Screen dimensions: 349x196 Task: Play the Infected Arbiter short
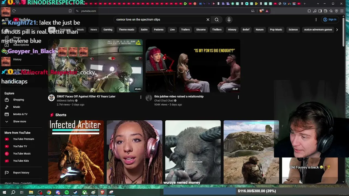click(76, 152)
